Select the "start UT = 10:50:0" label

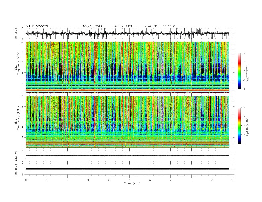(160, 26)
